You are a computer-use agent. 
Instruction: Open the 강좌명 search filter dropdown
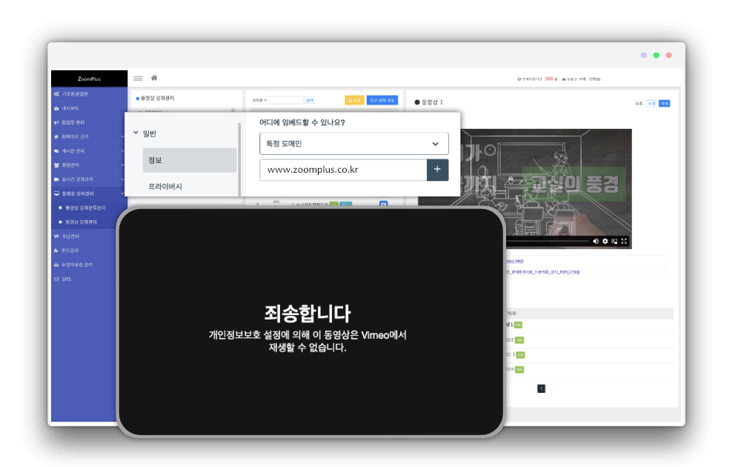point(259,100)
